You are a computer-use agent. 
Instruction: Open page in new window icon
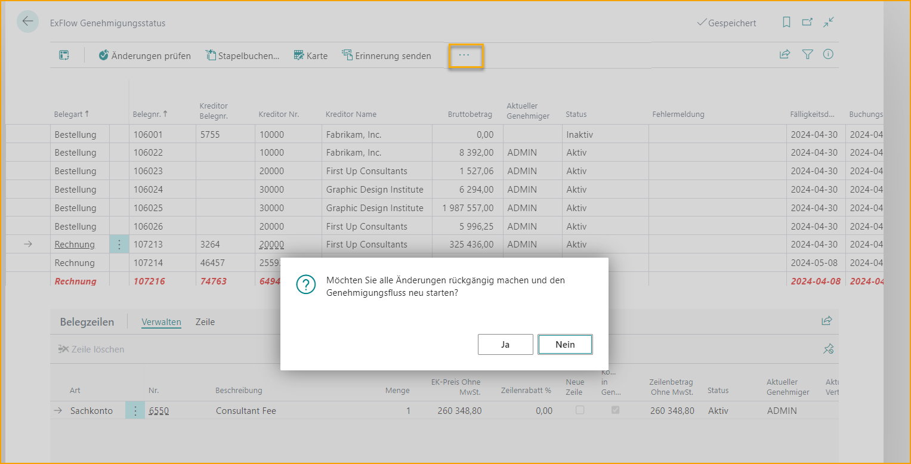[x=807, y=23]
